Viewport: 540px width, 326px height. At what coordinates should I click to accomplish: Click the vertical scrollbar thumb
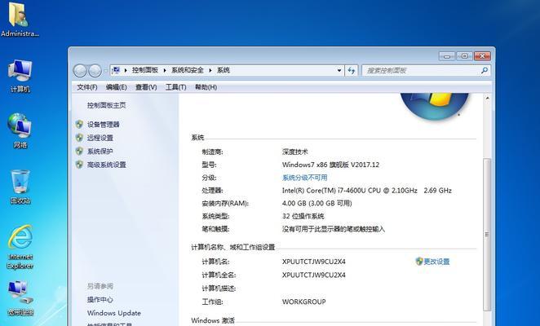(x=487, y=234)
